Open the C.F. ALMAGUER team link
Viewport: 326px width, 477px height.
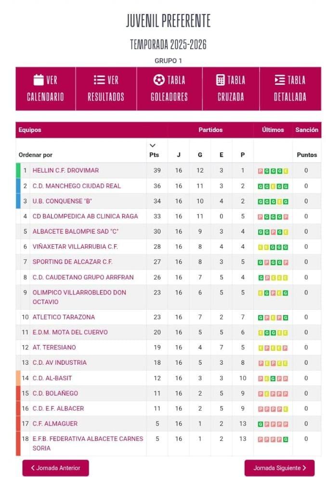(x=57, y=424)
